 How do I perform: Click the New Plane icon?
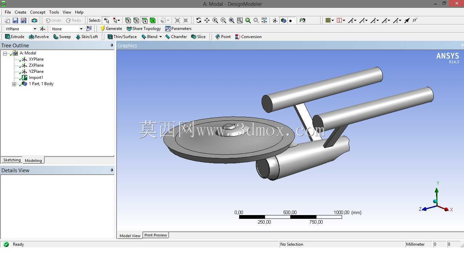click(x=43, y=29)
